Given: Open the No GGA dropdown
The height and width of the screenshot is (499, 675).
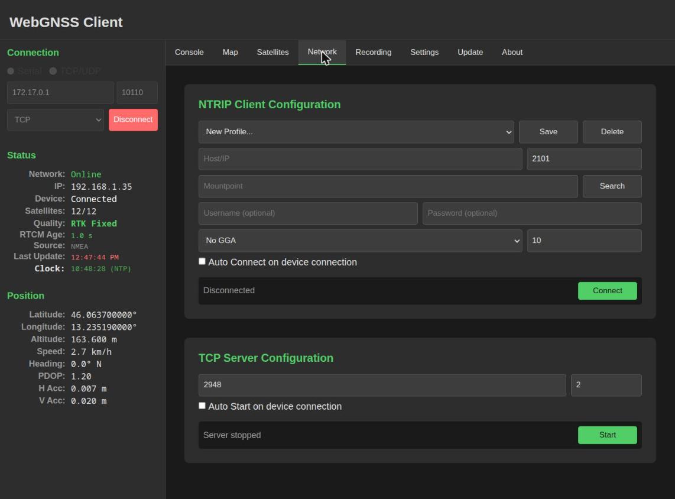Looking at the screenshot, I should click(x=361, y=240).
